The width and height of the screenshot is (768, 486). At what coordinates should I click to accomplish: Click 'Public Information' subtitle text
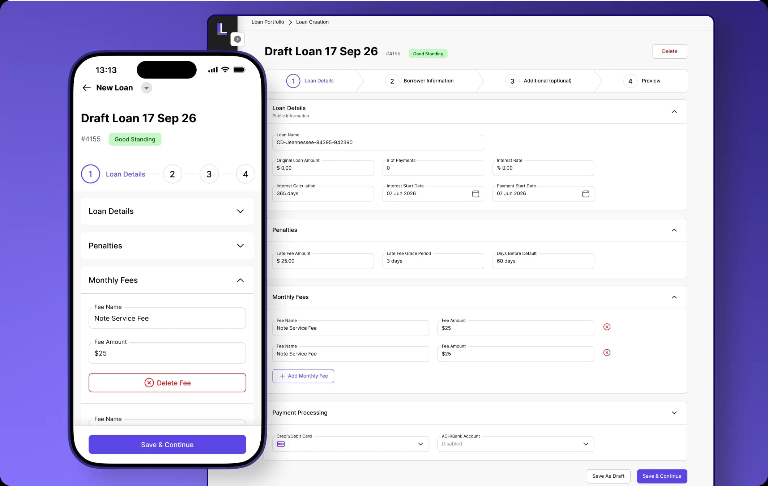pyautogui.click(x=291, y=116)
